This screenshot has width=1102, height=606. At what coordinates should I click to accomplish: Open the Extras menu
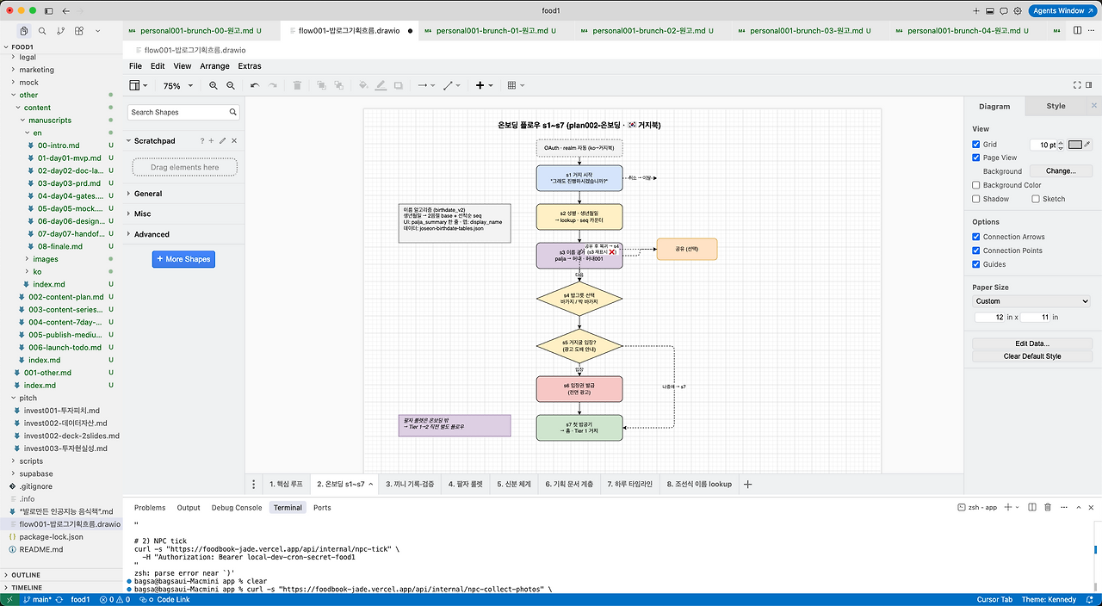(x=250, y=65)
